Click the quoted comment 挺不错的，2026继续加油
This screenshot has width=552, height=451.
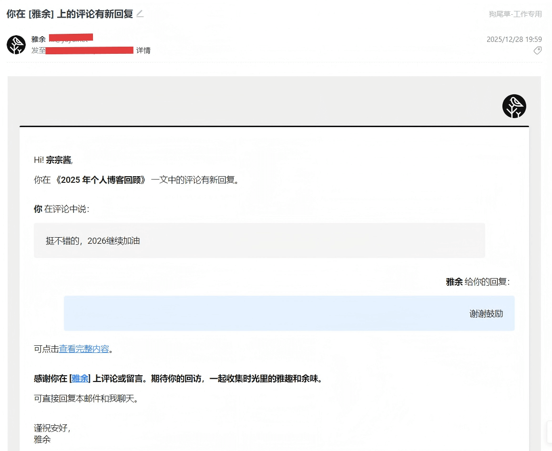click(93, 241)
